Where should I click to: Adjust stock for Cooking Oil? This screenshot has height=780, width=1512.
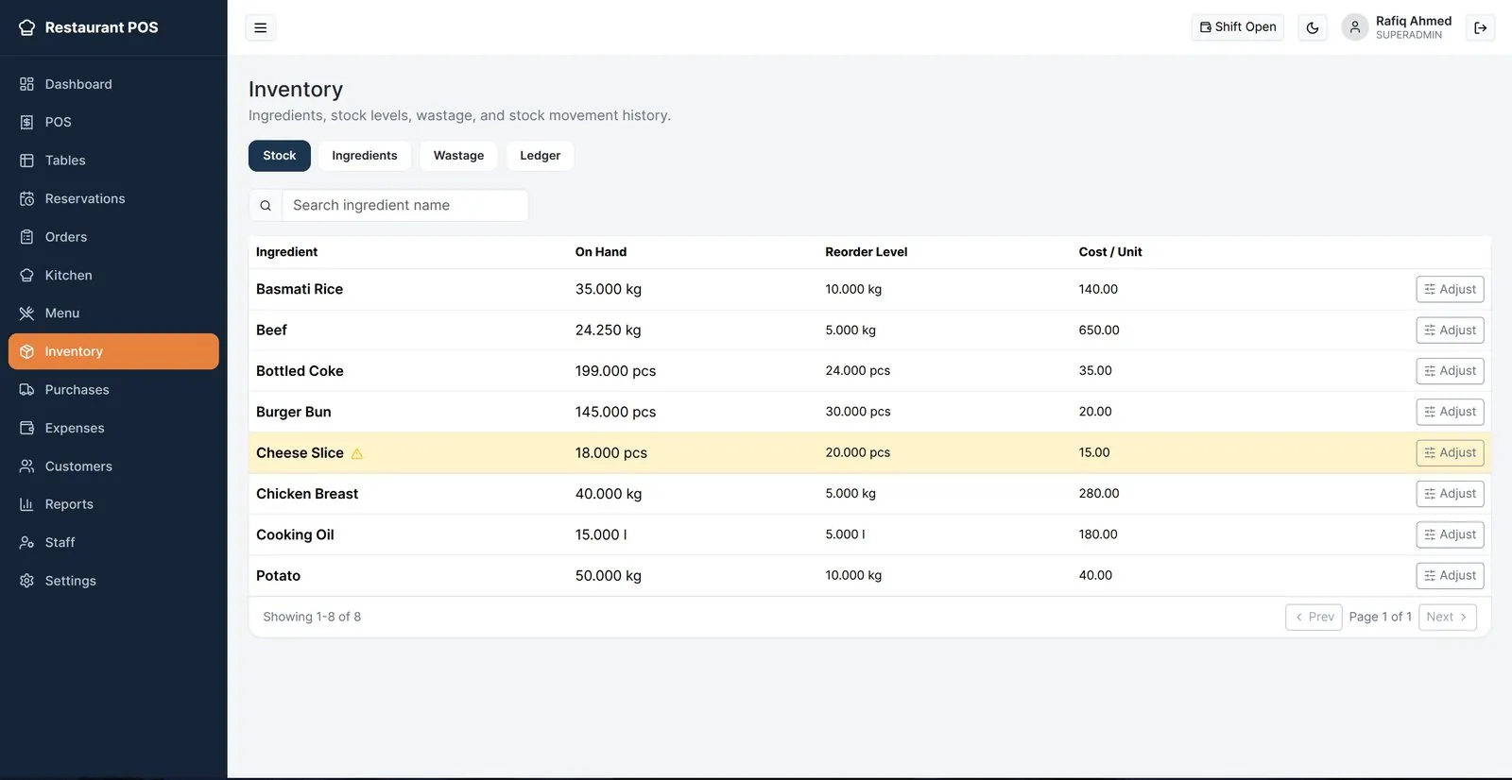[1450, 534]
